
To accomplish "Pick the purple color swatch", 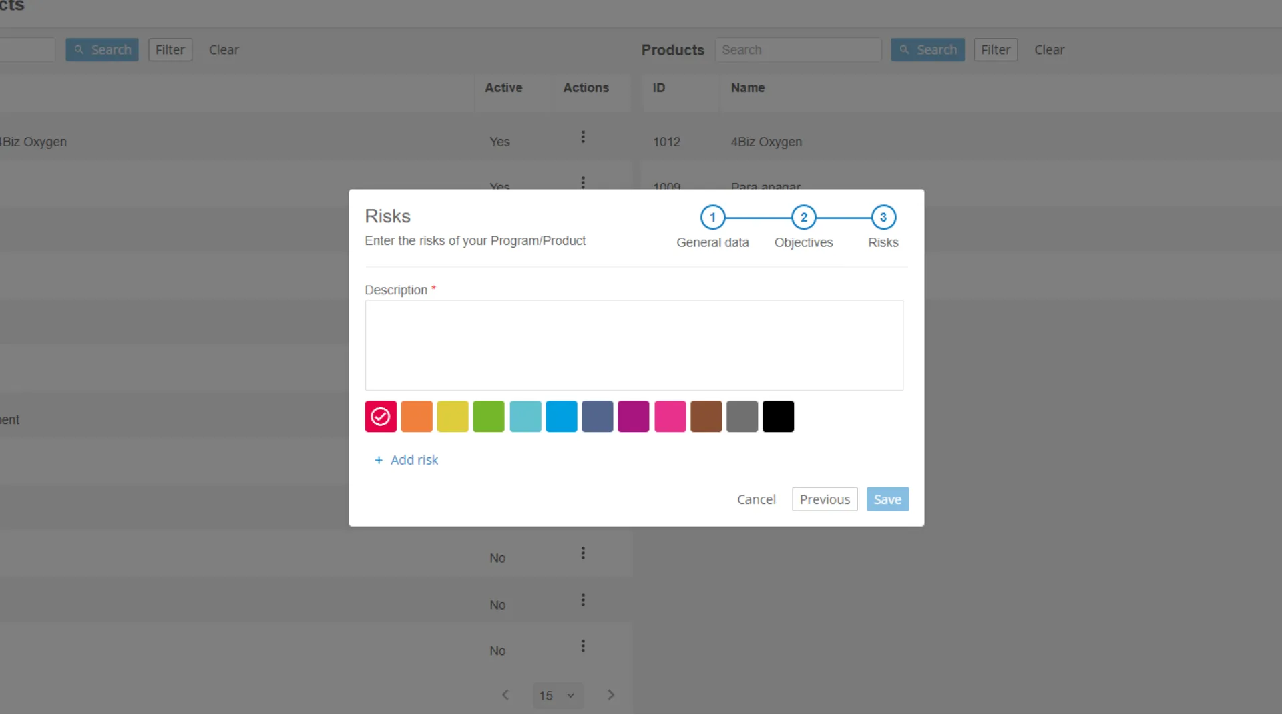I will point(634,417).
